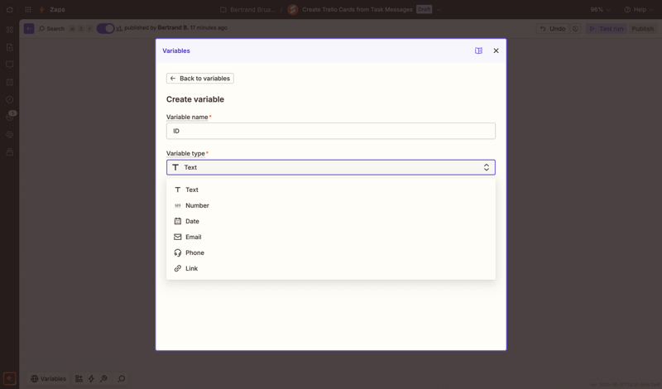
Task: Click the add step grid-plus icon
Action: (x=79, y=378)
